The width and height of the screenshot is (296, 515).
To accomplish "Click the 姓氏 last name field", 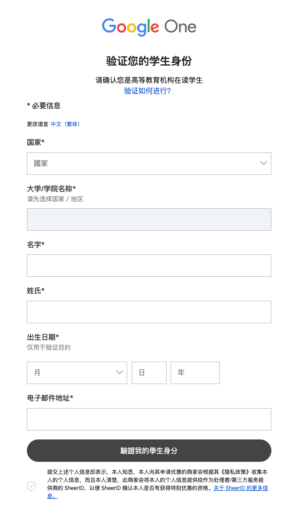I will [x=149, y=312].
